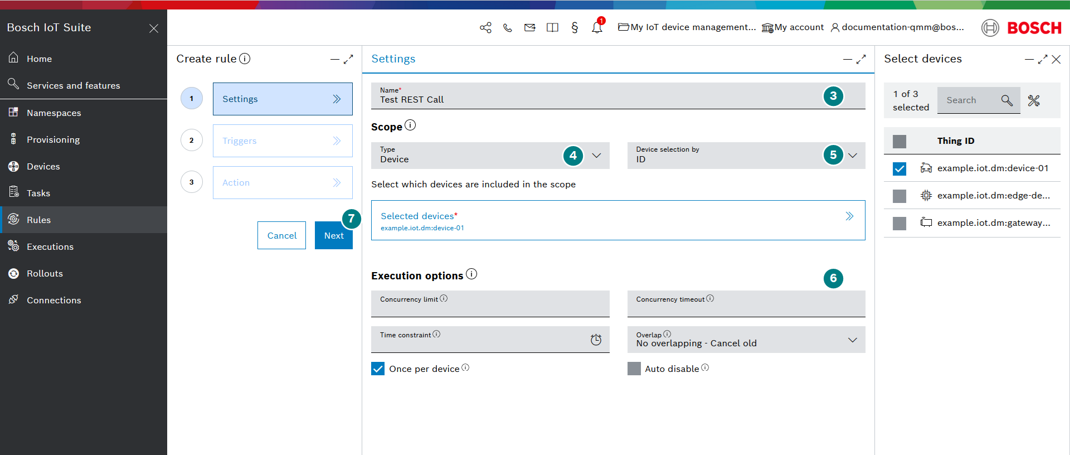1070x455 pixels.
Task: Minimize the Create rule panel
Action: pos(334,59)
